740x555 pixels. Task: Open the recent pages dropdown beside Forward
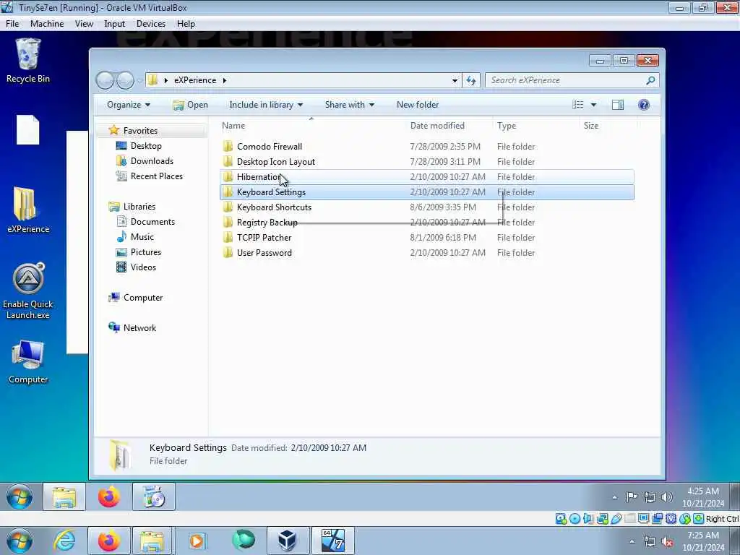[x=139, y=81]
